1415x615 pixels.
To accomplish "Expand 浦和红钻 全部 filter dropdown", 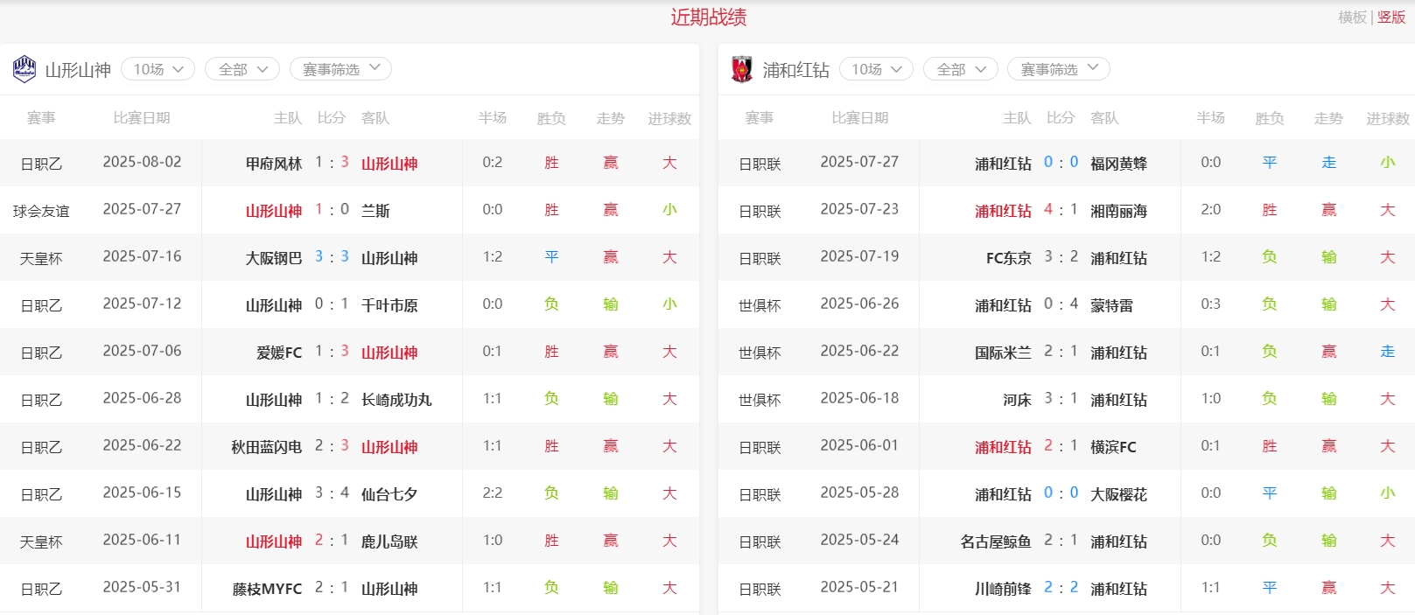I will 960,69.
